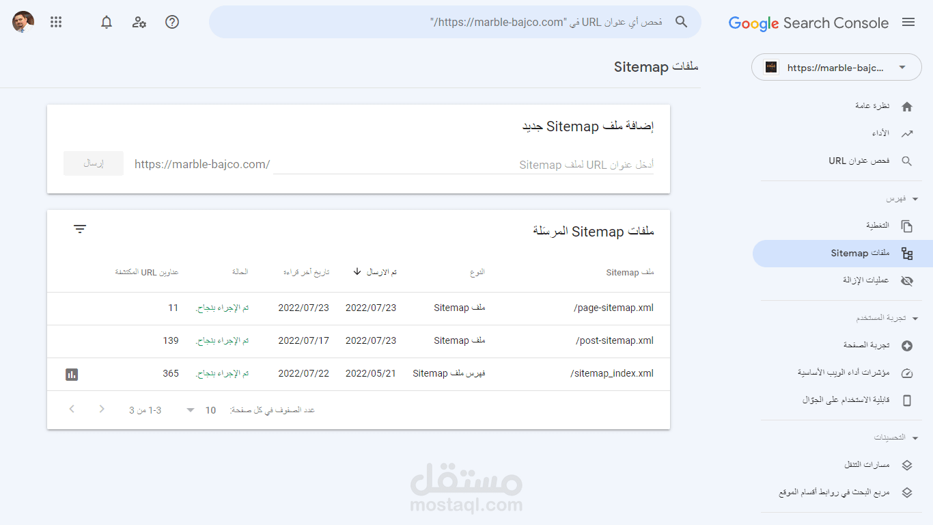
Task: Sort by النوع column header
Action: (x=477, y=272)
